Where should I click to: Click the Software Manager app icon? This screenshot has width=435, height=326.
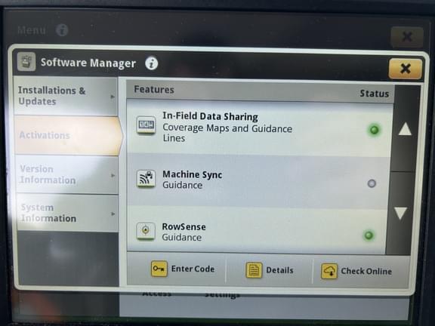26,62
